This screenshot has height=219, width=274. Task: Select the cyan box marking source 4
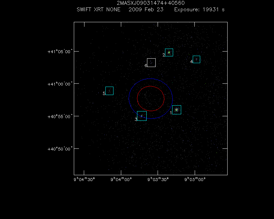(196, 59)
